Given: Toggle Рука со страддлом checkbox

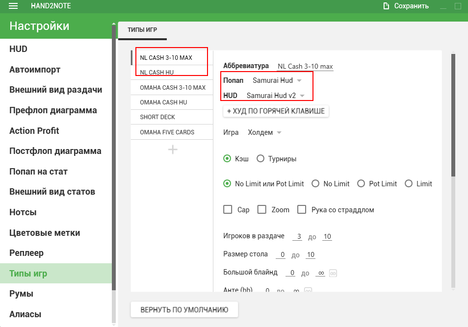Looking at the screenshot, I should (x=302, y=209).
